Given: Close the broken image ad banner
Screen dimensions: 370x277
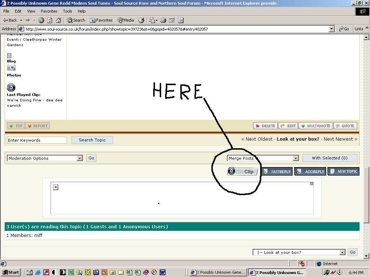Looking at the screenshot, I should point(312,184).
